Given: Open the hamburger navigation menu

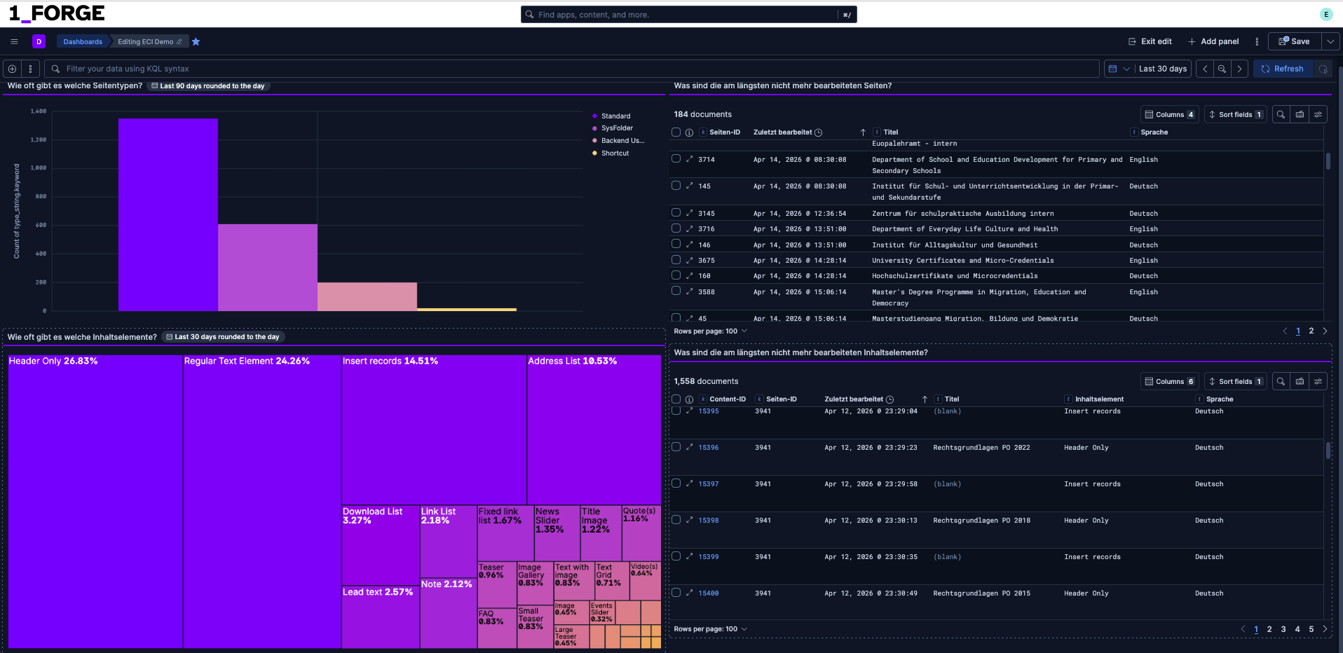Looking at the screenshot, I should tap(14, 41).
